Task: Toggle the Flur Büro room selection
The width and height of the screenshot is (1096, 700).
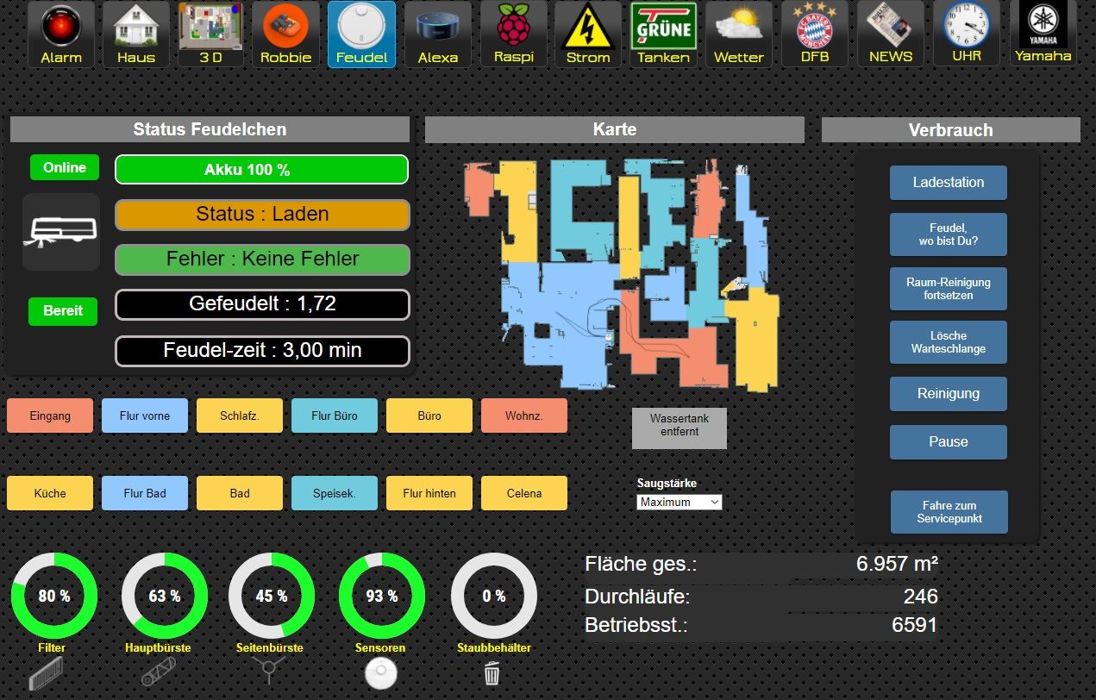Action: [335, 416]
